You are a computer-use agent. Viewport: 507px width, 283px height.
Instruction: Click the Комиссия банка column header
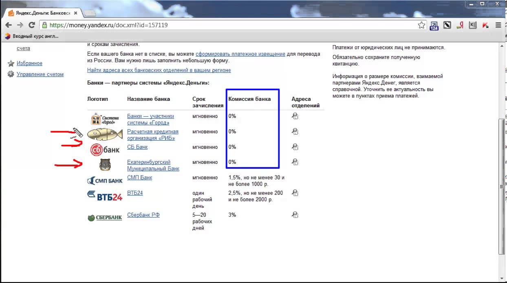tap(249, 99)
